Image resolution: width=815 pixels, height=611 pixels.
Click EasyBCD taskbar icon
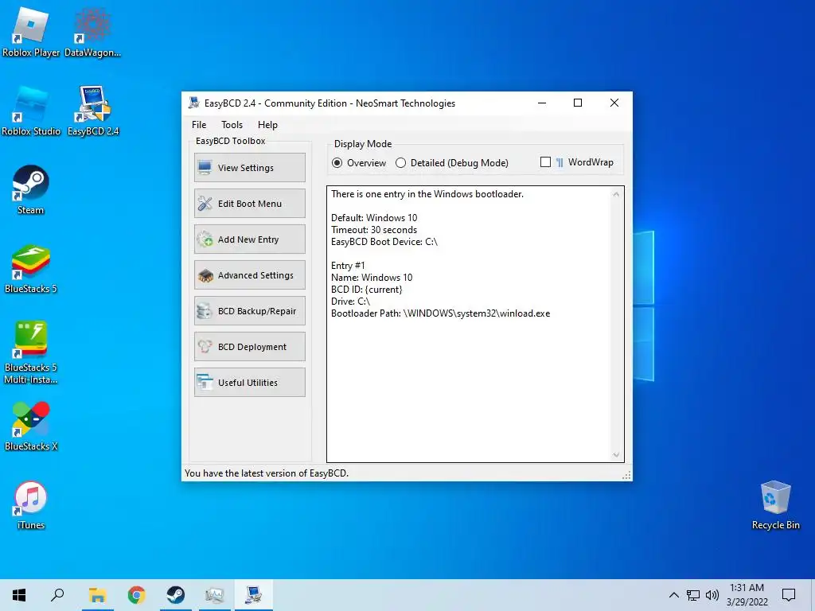254,595
